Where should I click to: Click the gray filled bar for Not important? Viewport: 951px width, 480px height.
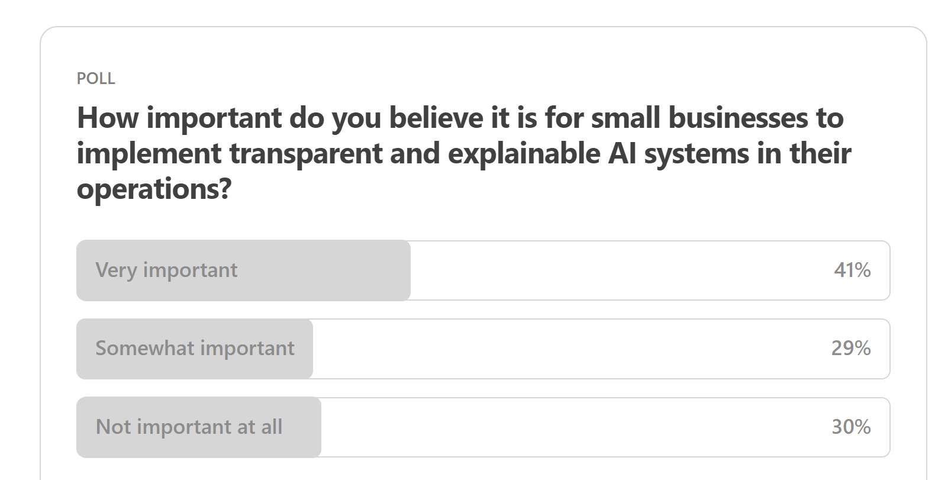[x=199, y=427]
